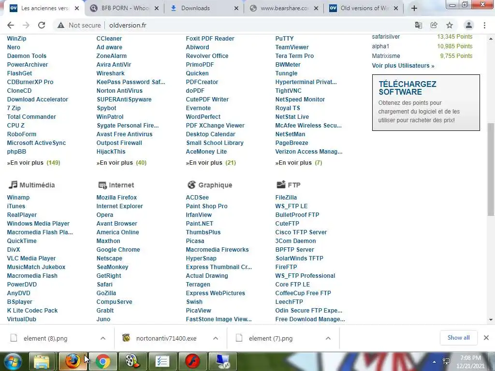Dismiss the downloads shelf bar
The width and height of the screenshot is (495, 371).
click(x=486, y=338)
